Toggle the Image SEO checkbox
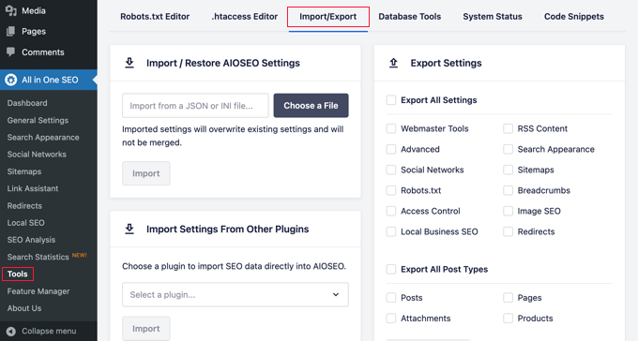This screenshot has width=638, height=341. coord(508,211)
